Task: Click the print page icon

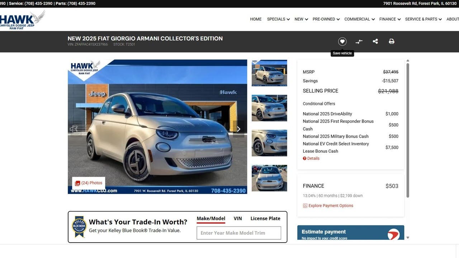Action: 392,42
